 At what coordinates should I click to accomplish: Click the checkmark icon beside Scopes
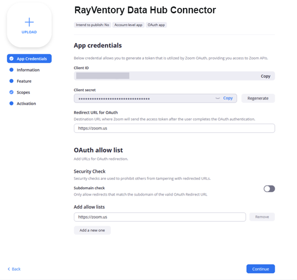click(11, 92)
